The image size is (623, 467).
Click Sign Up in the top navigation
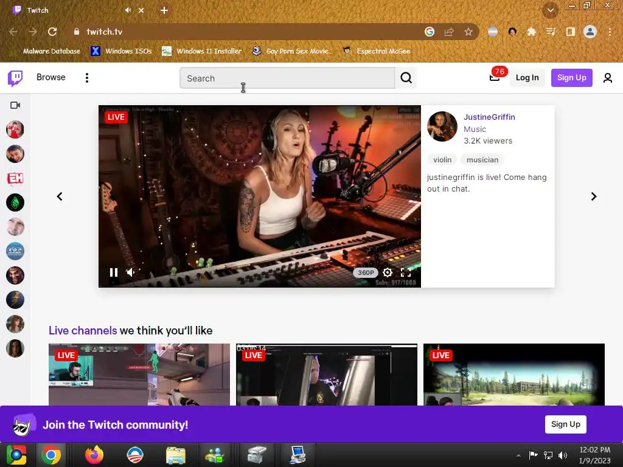point(571,78)
